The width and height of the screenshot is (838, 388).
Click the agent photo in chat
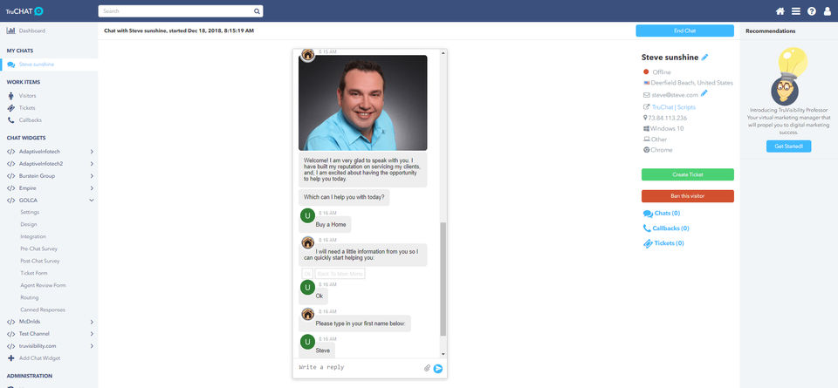[x=363, y=103]
